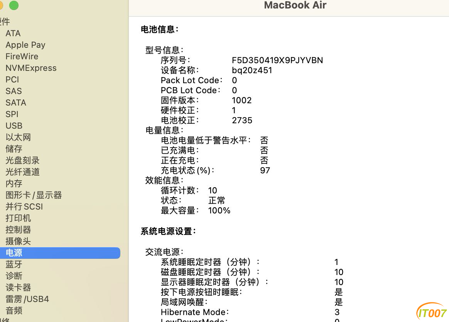
Task: Click the PCB Lot Code label
Action: click(191, 91)
